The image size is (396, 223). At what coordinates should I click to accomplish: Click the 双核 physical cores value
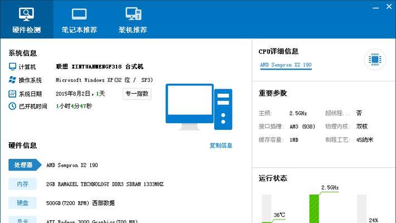tap(361, 127)
